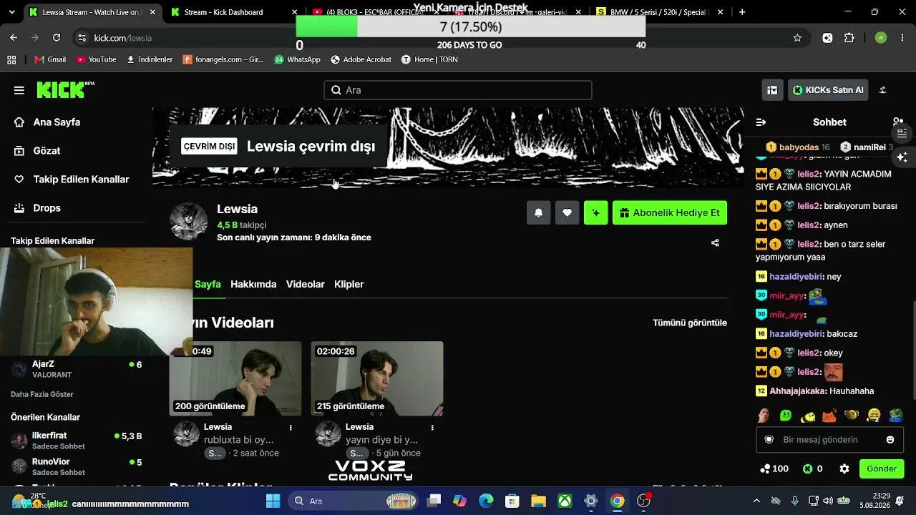Image resolution: width=916 pixels, height=515 pixels.
Task: Go to Ana Sayfa in sidebar
Action: 57,122
